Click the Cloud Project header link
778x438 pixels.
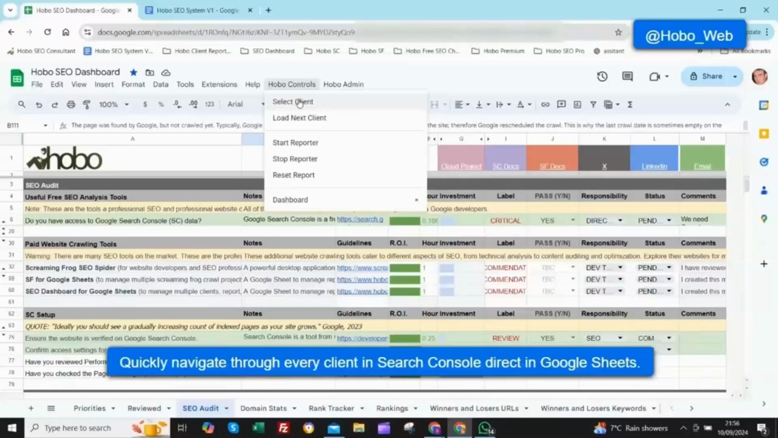[x=461, y=167]
